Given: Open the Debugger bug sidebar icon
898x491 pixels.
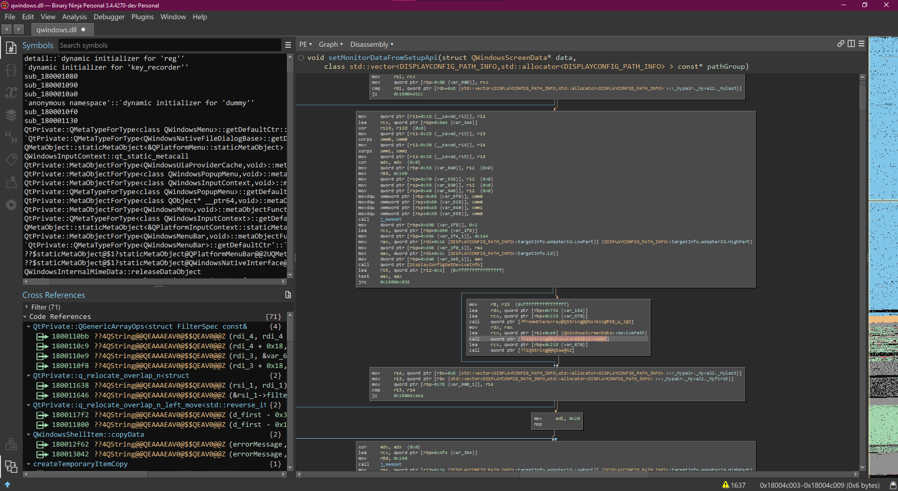Looking at the screenshot, I should click(x=11, y=205).
